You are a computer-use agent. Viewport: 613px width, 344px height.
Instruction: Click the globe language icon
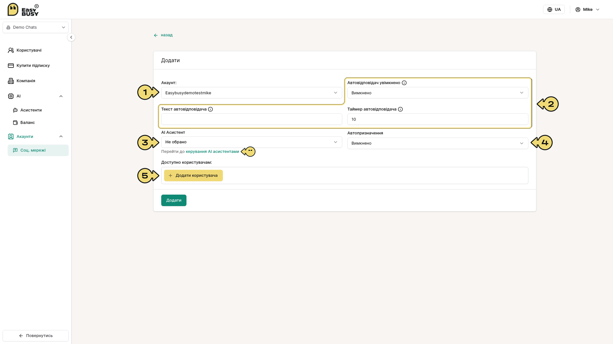pos(550,10)
